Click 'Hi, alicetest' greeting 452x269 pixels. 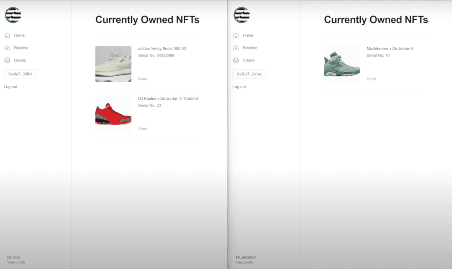[246, 257]
